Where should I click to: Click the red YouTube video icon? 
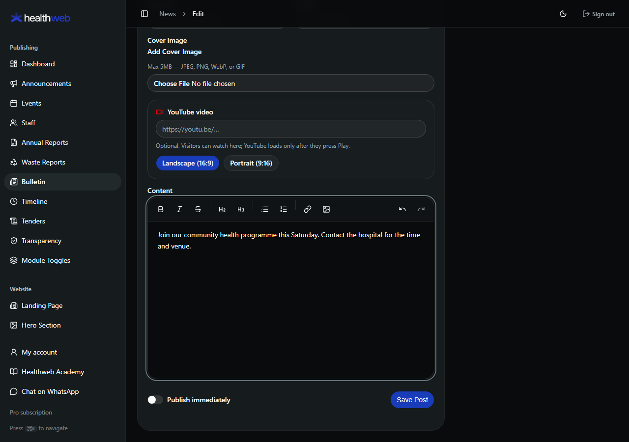pyautogui.click(x=160, y=112)
